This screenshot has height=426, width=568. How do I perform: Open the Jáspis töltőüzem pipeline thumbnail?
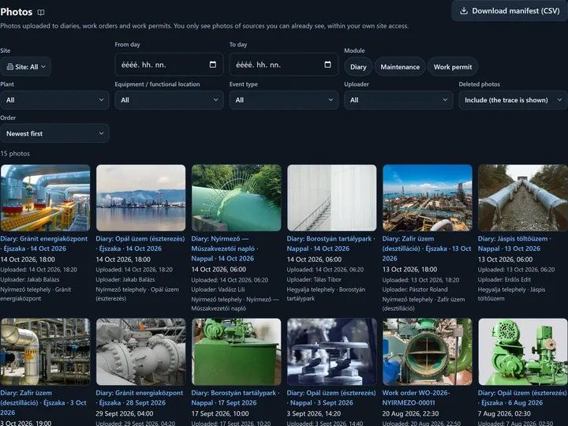click(x=523, y=198)
